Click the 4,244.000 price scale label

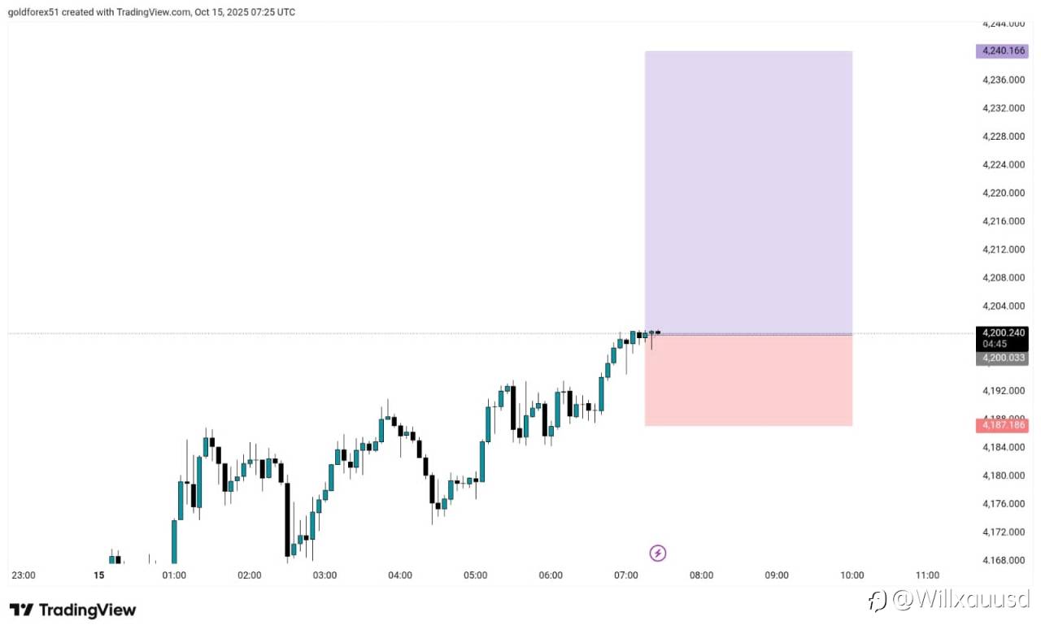[x=1004, y=24]
